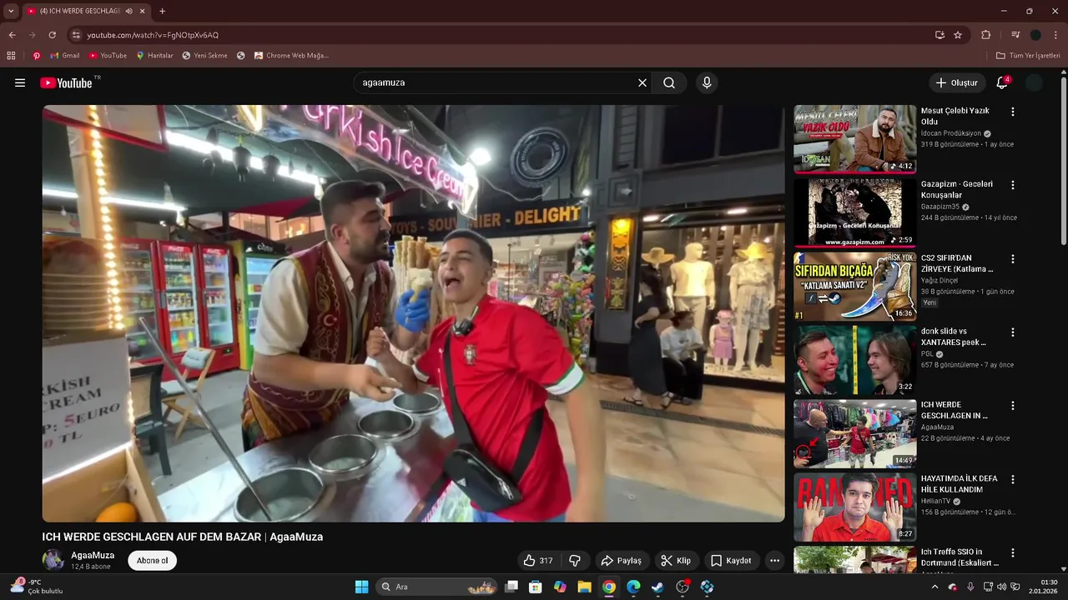
Task: Click the browser address bar URL
Action: point(153,35)
